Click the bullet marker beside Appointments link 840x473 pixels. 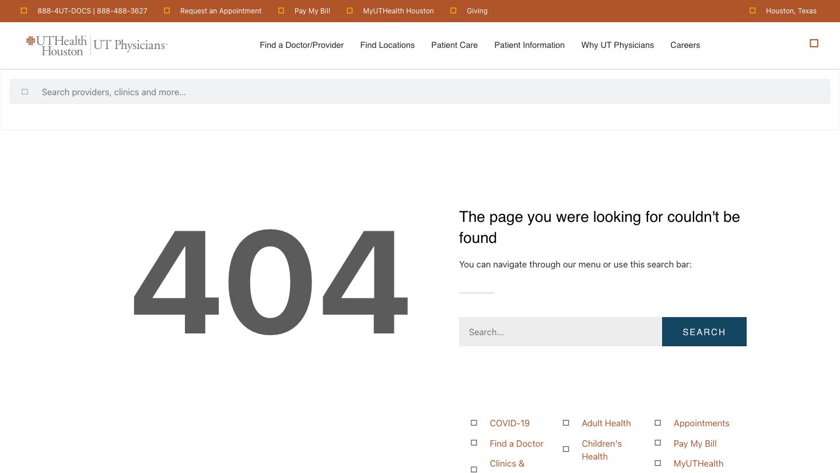point(657,422)
